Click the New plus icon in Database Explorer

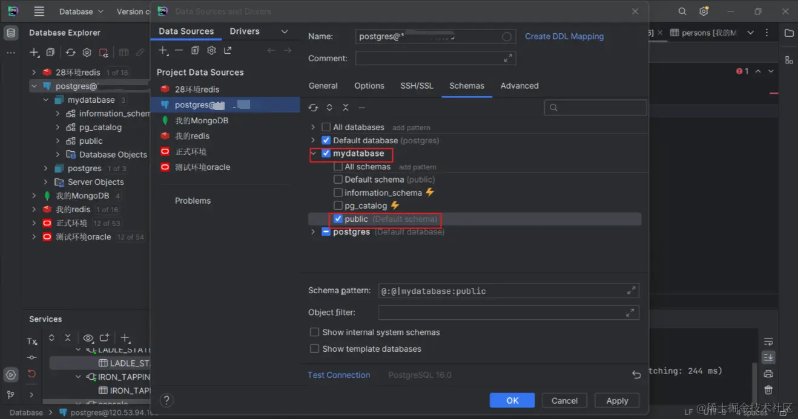click(35, 53)
